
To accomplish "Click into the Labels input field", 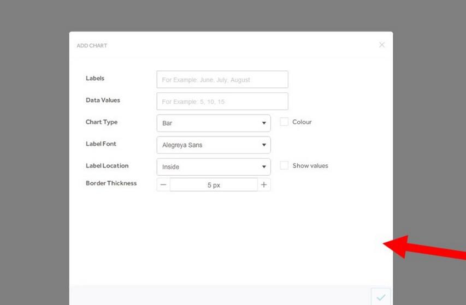I will click(222, 80).
